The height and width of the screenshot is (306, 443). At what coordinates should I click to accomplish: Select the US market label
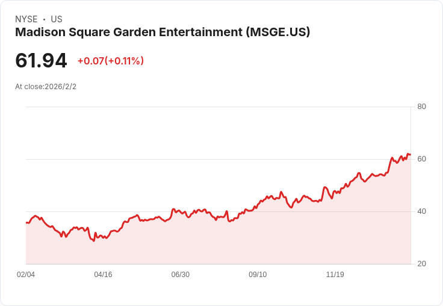click(x=57, y=19)
